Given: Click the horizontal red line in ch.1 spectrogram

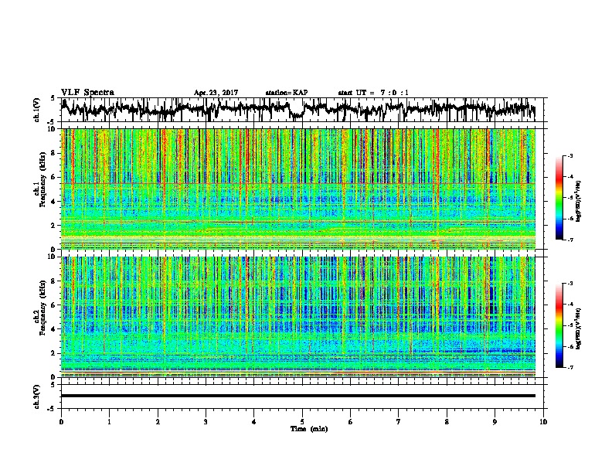Looking at the screenshot, I should point(297,183).
